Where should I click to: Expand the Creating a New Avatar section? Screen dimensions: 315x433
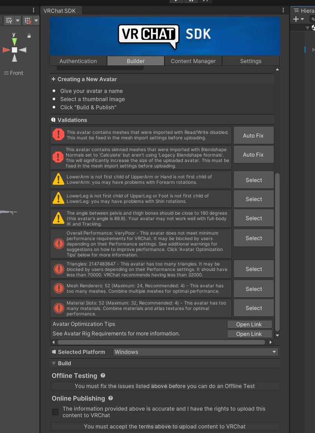tap(53, 79)
